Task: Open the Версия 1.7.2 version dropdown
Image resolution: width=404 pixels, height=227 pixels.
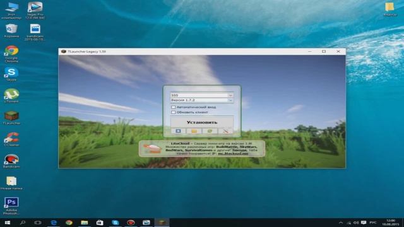Action: pos(202,100)
